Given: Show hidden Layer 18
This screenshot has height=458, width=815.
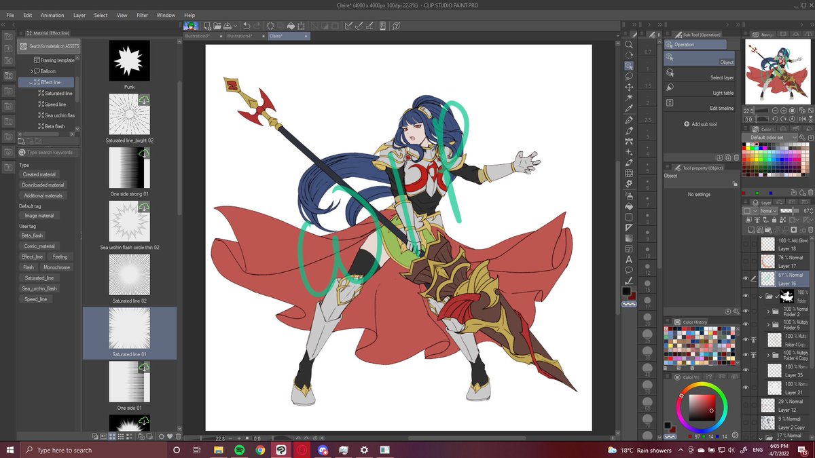Looking at the screenshot, I should [x=745, y=244].
